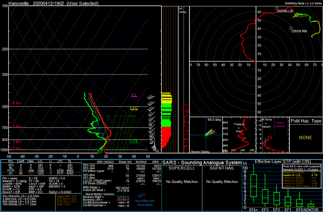The image size is (323, 212).
Task: Click the DCAPE = -13 value
Action: [x=11, y=189]
